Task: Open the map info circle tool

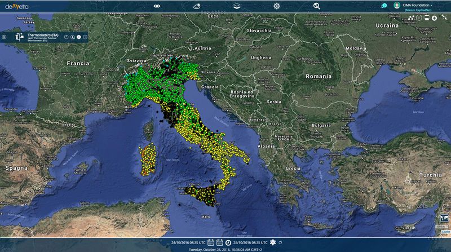Action: coord(419,18)
